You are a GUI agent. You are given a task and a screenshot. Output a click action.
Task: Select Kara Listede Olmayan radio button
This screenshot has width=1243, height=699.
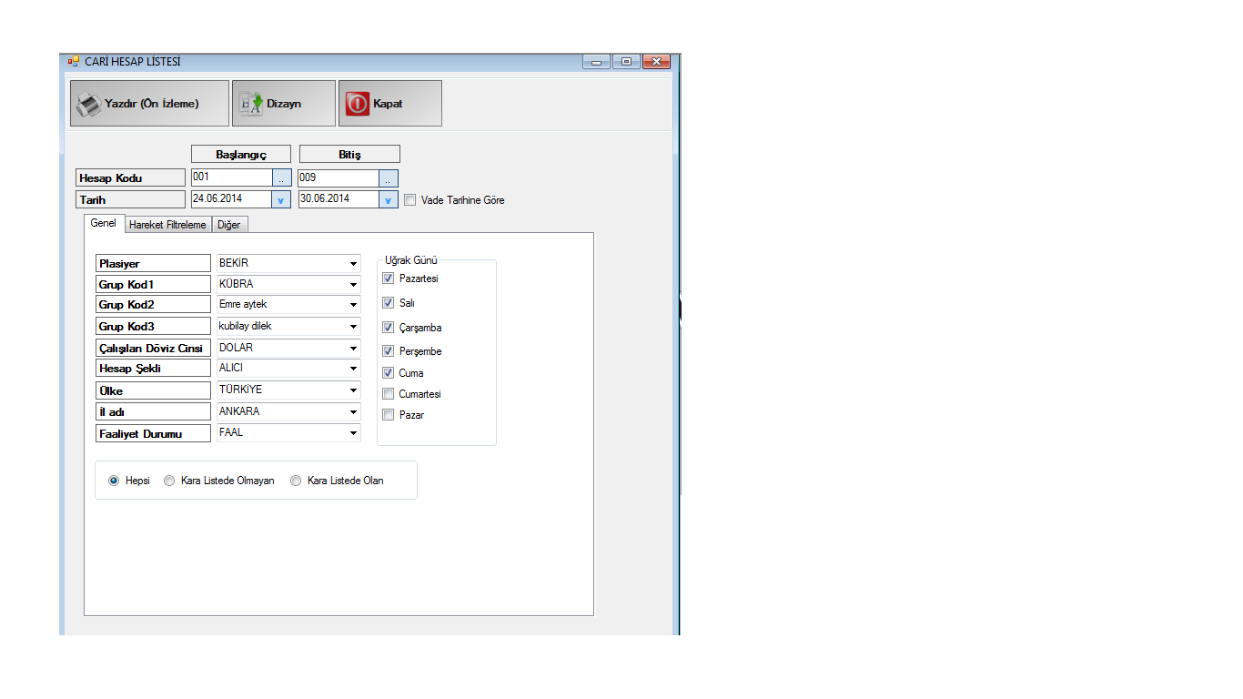point(169,481)
